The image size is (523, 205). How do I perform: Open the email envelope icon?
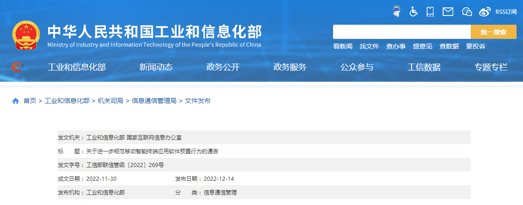pyautogui.click(x=448, y=11)
